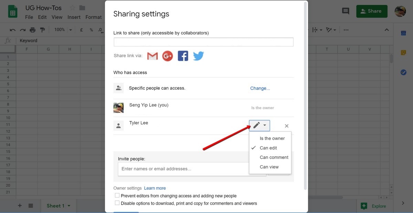Share link via Twitter

198,56
